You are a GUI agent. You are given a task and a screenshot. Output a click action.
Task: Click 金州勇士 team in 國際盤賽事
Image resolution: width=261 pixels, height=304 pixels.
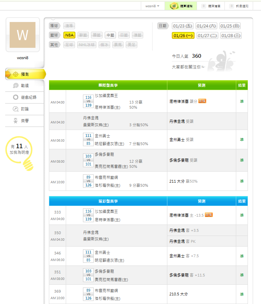coord(102,135)
